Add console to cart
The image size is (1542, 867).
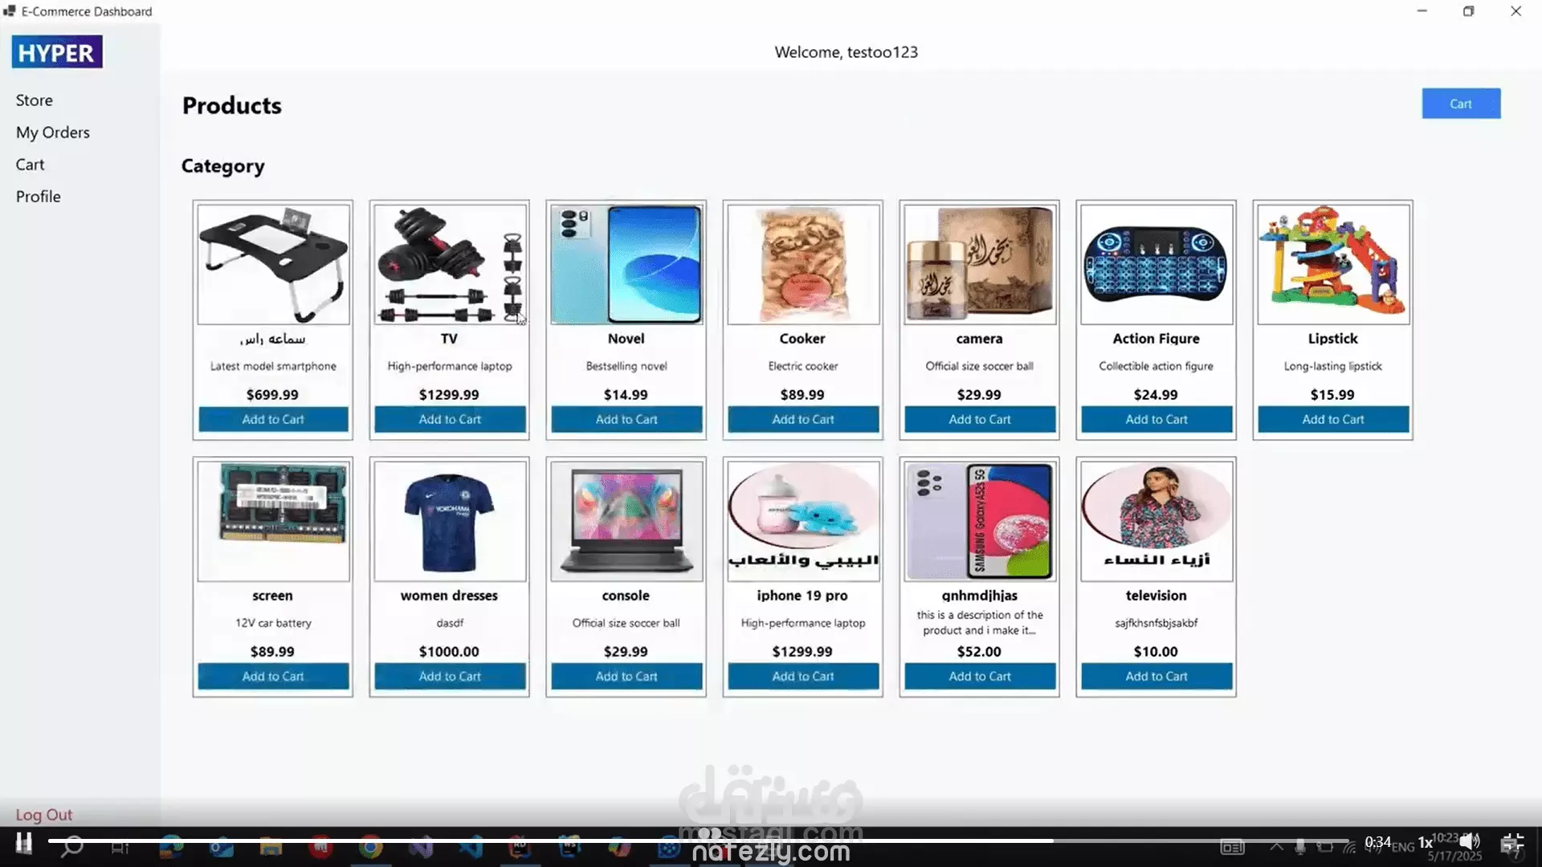pos(626,676)
